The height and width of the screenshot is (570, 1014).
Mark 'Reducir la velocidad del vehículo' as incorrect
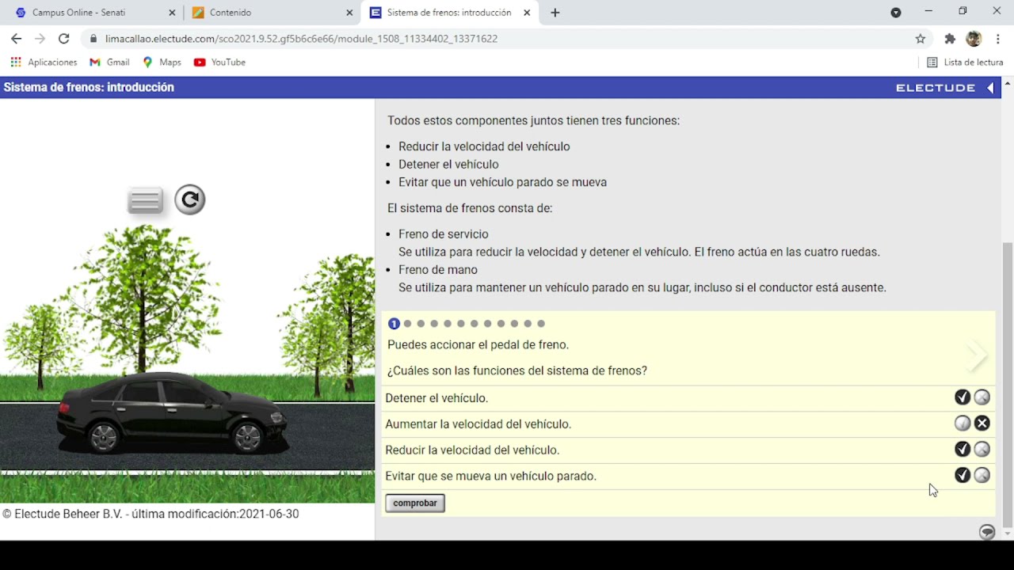tap(982, 450)
